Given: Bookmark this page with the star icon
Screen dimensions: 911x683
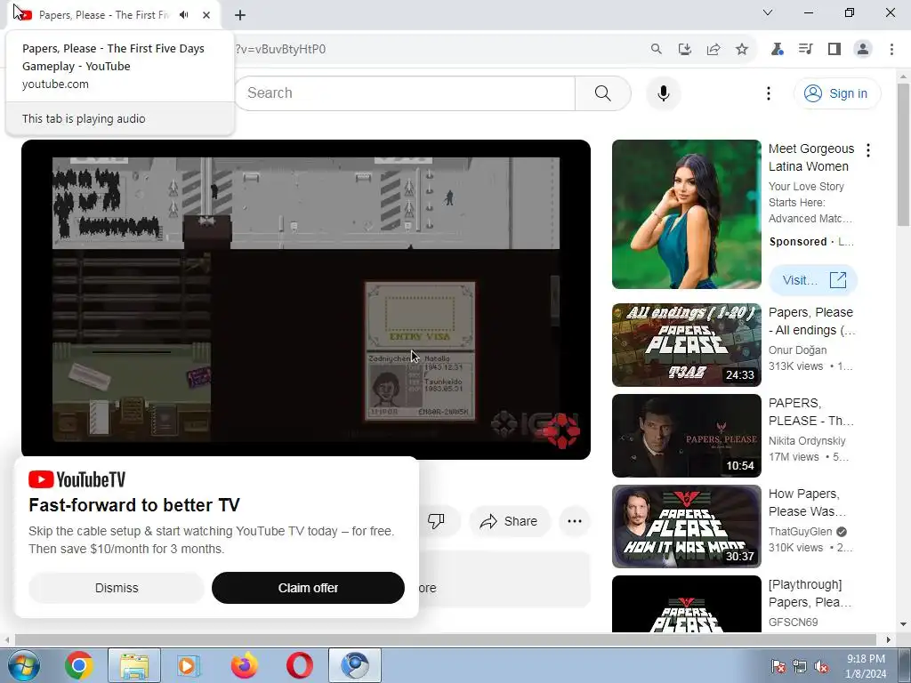Looking at the screenshot, I should (x=741, y=50).
